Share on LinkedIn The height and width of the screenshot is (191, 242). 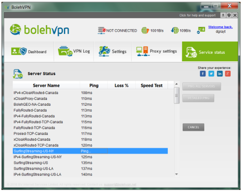tap(220, 74)
